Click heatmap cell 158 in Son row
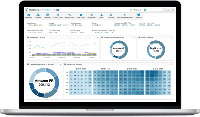Image resolution: width=200 pixels, height=117 pixels. tap(169, 93)
